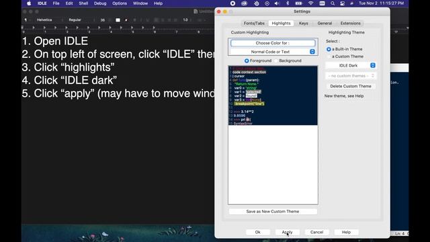This screenshot has width=430, height=242.
Task: Open the Debug menu
Action: point(100,3)
